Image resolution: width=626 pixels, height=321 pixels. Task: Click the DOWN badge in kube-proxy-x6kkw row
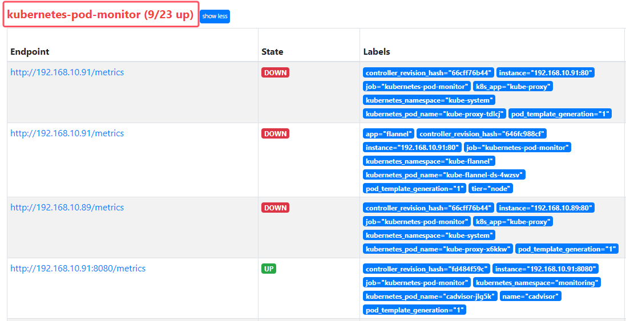pos(275,208)
